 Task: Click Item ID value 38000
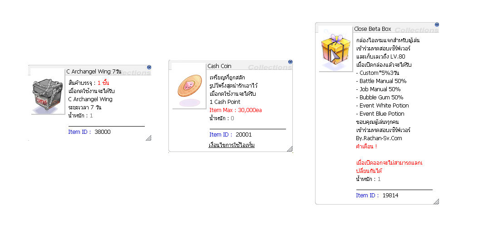pyautogui.click(x=102, y=132)
